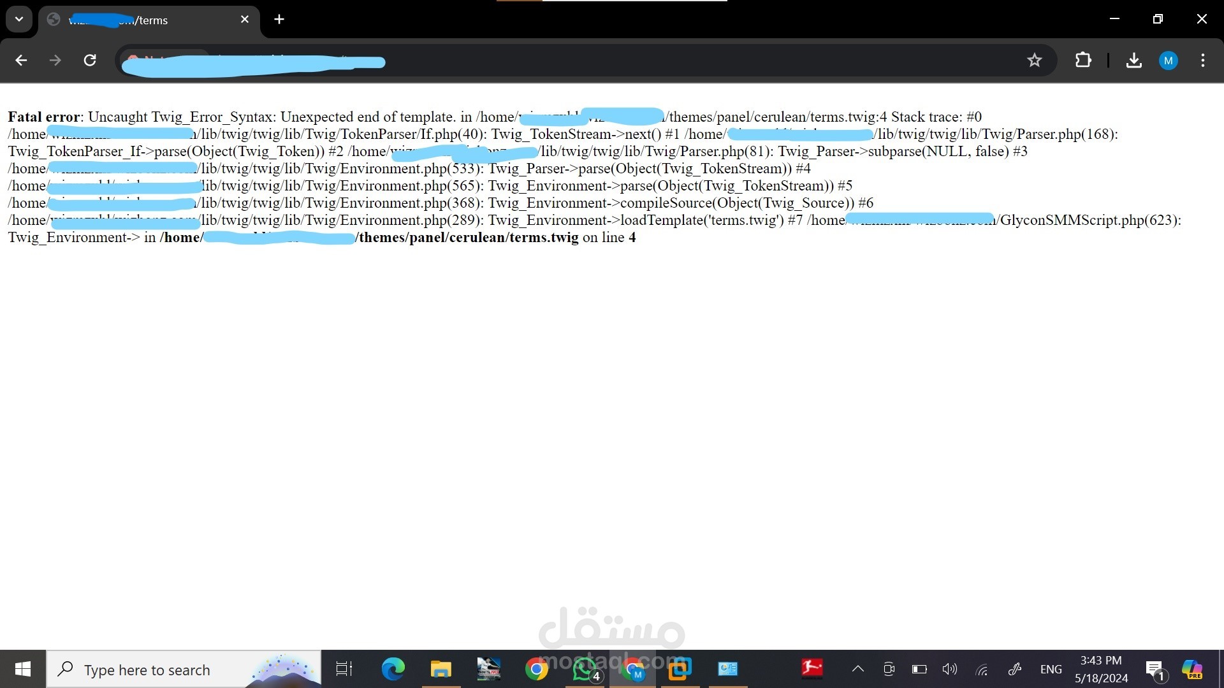Go back to previous page

pos(21,61)
